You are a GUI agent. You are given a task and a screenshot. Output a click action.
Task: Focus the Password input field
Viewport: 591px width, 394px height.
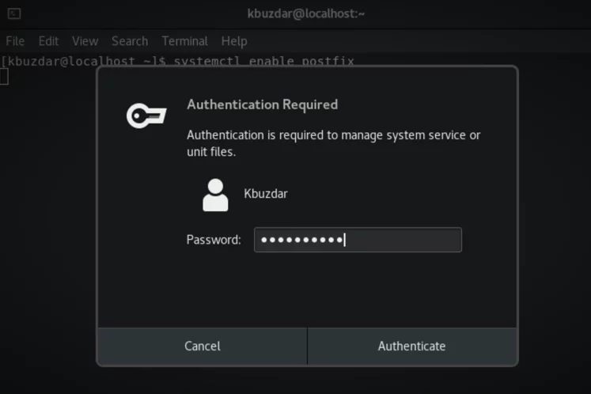tap(358, 240)
